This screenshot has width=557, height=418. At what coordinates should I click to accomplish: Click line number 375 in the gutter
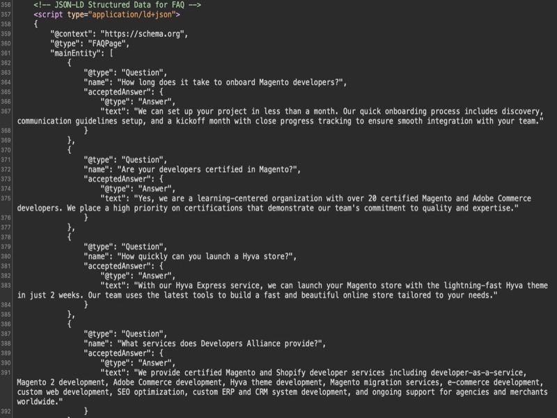[6, 199]
